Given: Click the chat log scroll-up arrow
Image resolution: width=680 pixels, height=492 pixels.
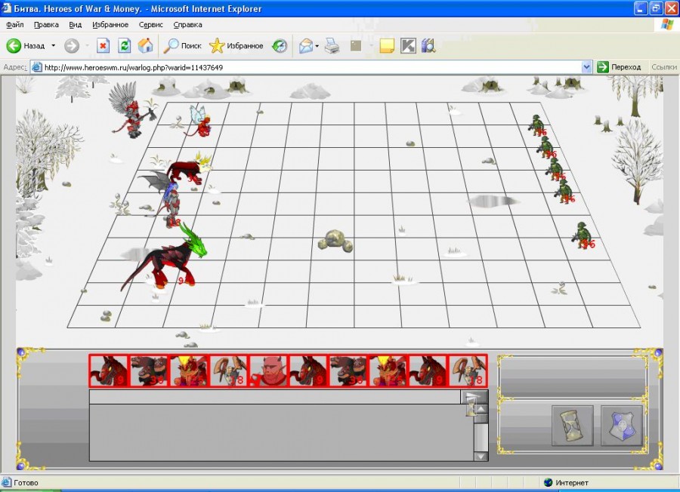Looking at the screenshot, I should [x=481, y=410].
